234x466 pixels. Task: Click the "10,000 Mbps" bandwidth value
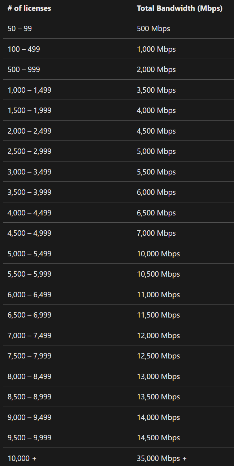tap(158, 254)
